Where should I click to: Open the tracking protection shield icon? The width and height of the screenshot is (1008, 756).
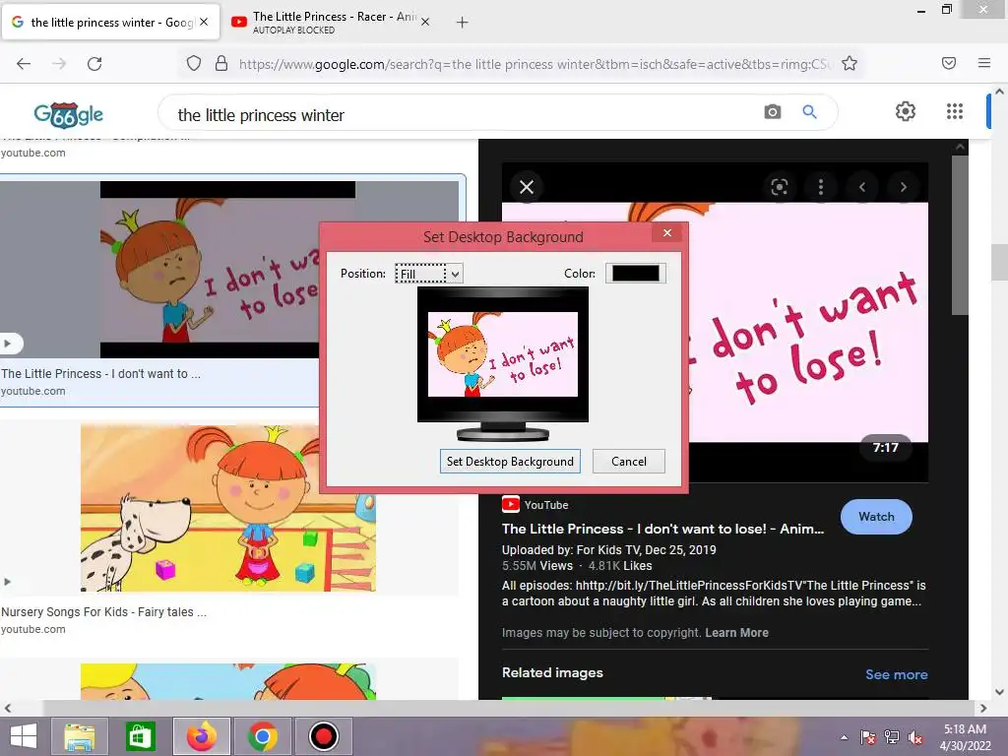194,64
